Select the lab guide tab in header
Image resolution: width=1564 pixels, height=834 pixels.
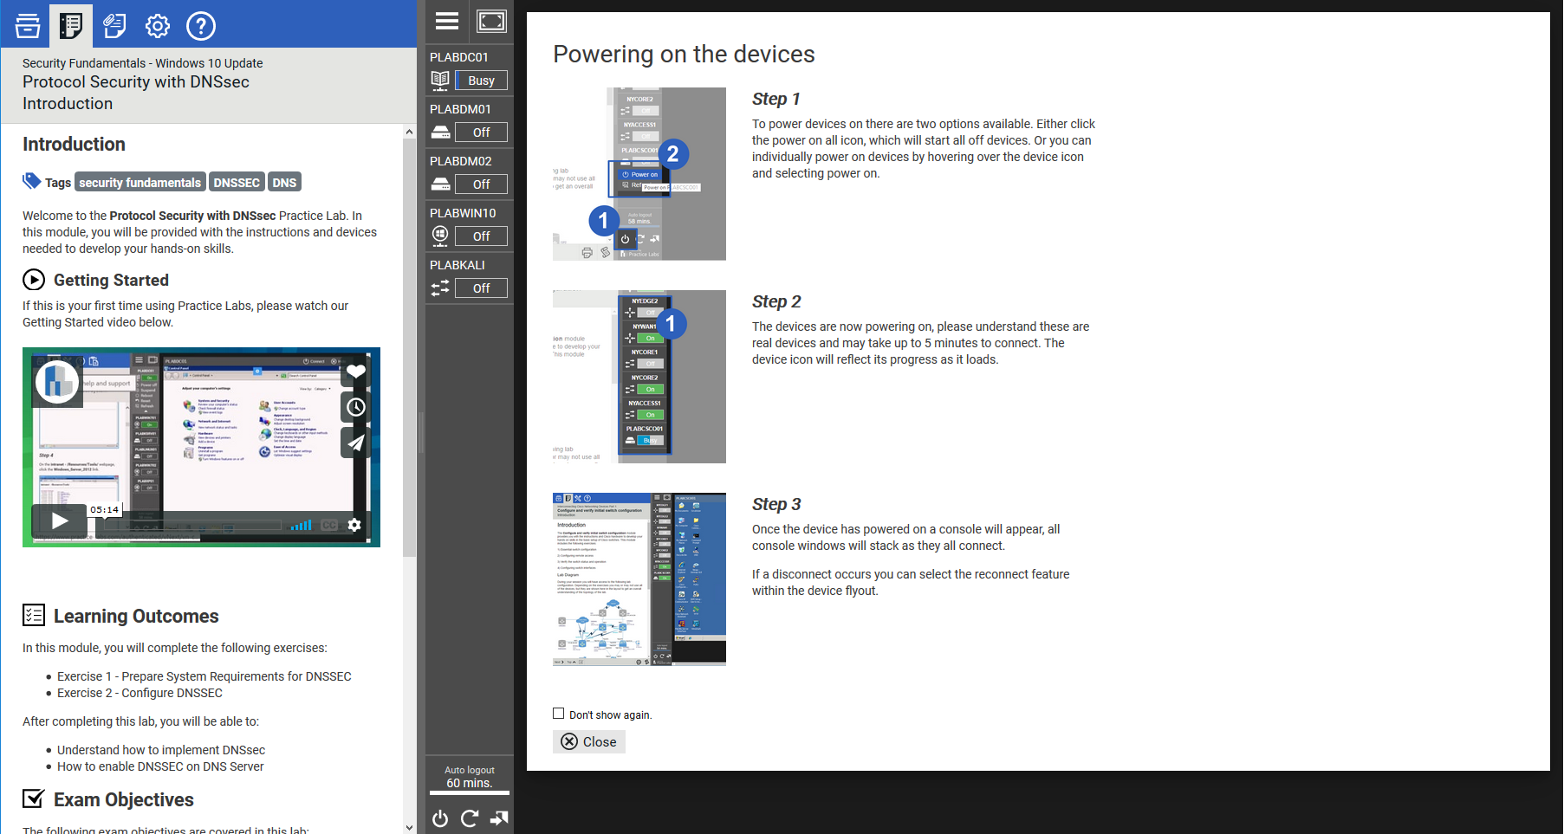(x=71, y=26)
